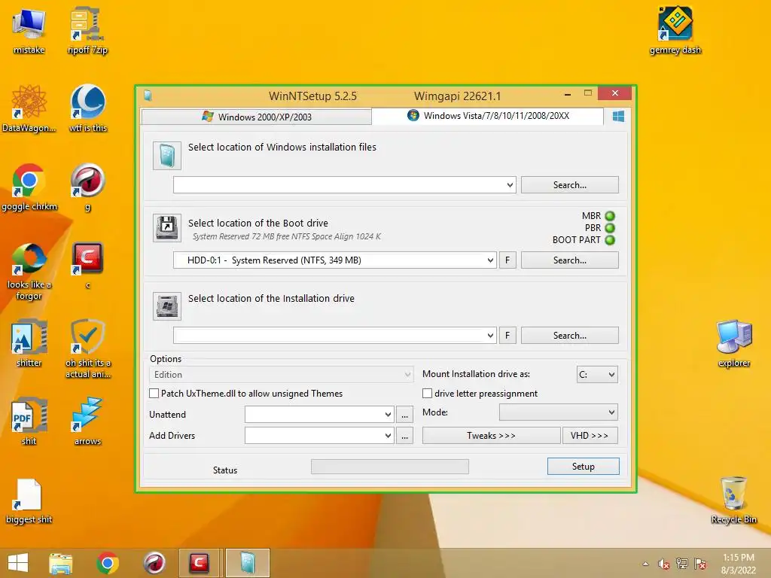Select the PDF desktop icon

click(29, 421)
